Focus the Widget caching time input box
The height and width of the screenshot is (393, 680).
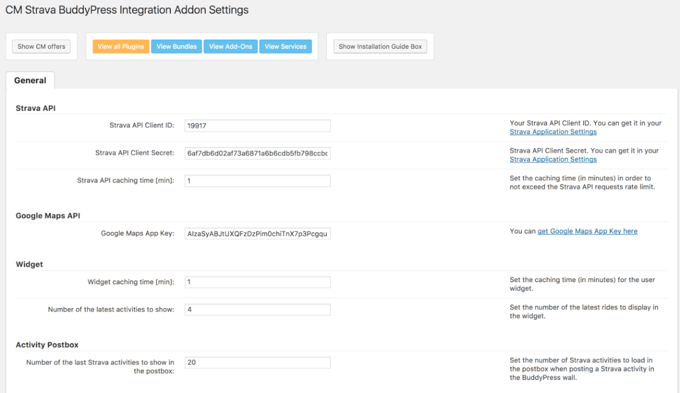(x=257, y=282)
